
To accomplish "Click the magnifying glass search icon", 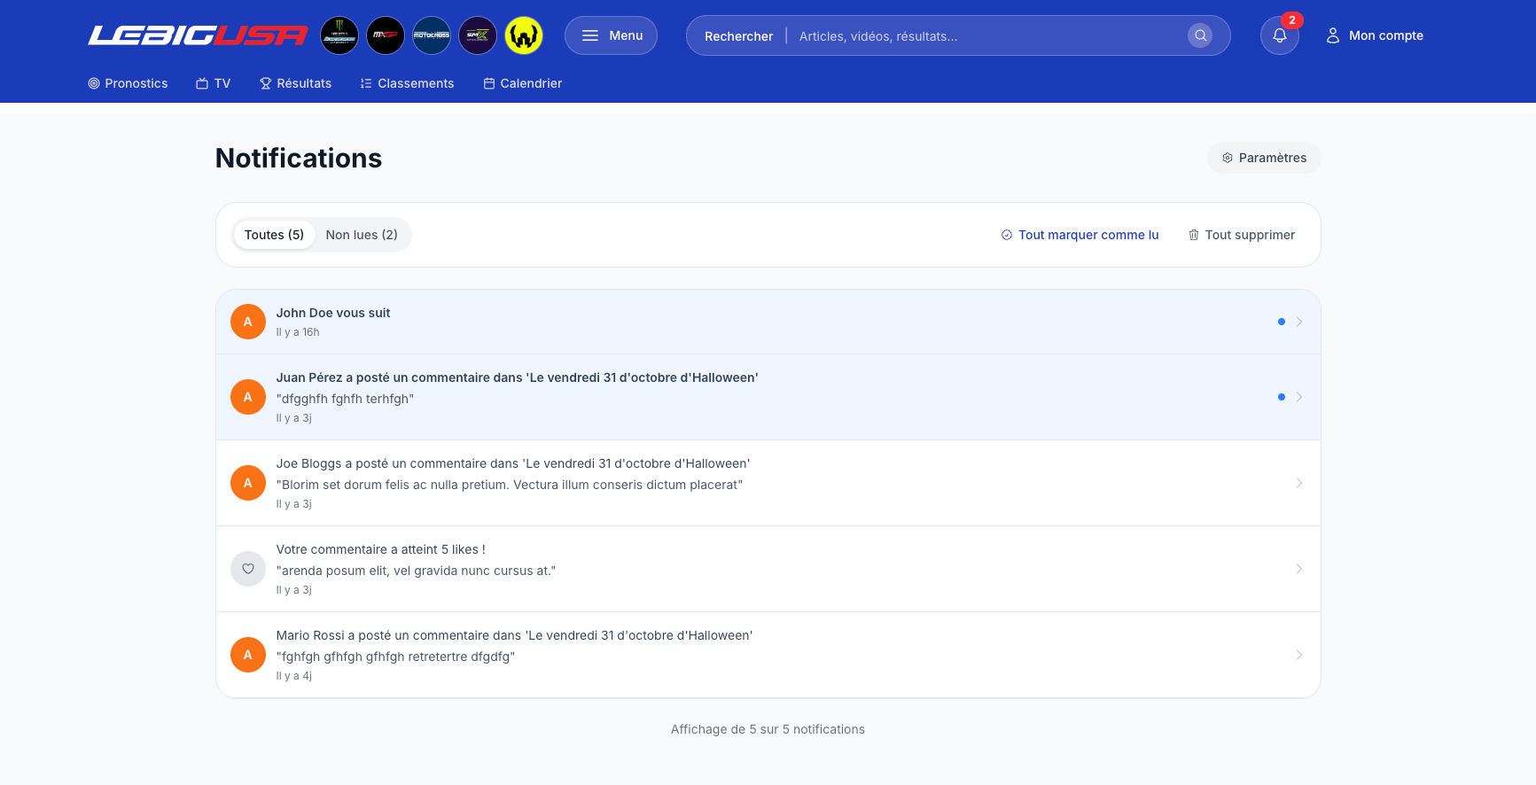I will point(1200,35).
